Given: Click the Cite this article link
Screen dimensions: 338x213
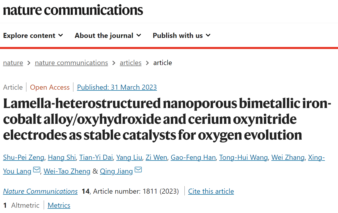Looking at the screenshot, I should (211, 191).
